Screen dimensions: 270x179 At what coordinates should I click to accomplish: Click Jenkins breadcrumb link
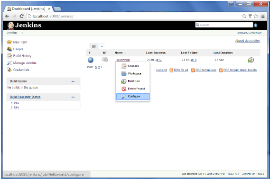pos(12,33)
